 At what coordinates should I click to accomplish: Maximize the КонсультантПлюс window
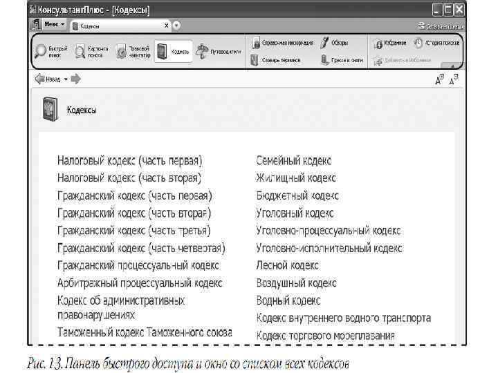pyautogui.click(x=448, y=10)
